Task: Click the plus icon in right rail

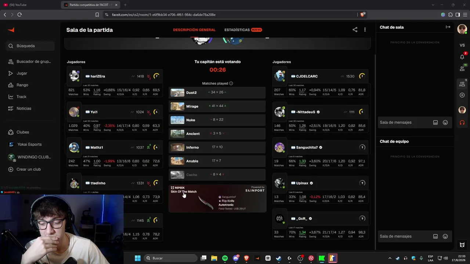Action: 462,95
